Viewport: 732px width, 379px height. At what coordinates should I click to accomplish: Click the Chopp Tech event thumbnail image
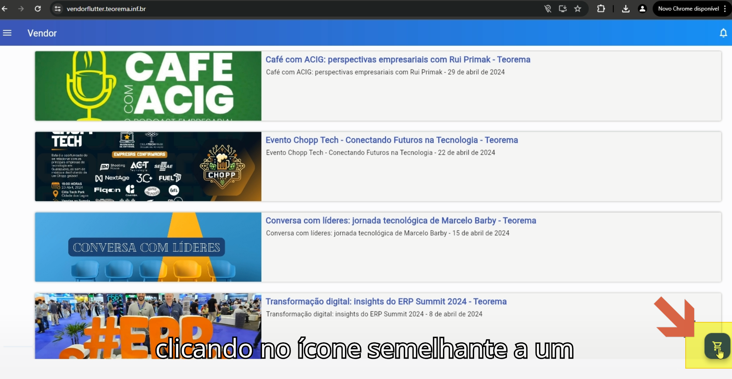148,167
